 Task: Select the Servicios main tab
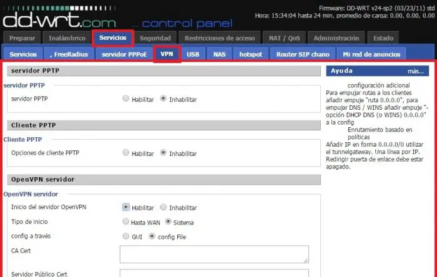pyautogui.click(x=113, y=38)
